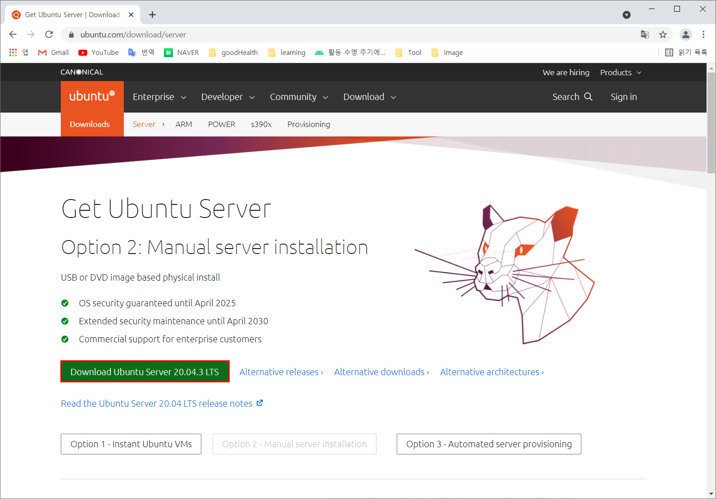
Task: Select the ARM sub-navigation item
Action: point(184,124)
